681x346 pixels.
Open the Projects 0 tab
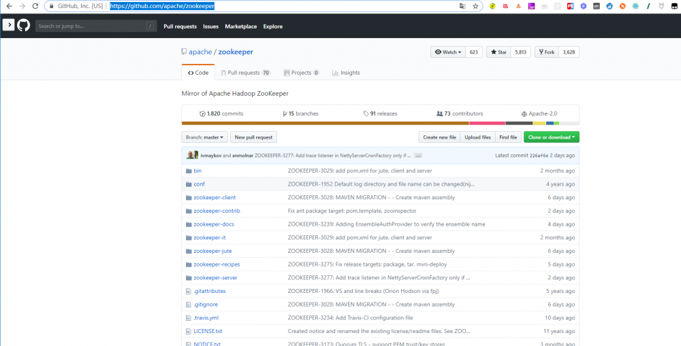(x=302, y=73)
